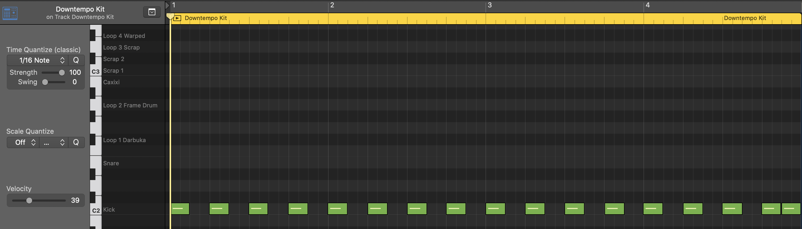Click the Swing value 0
This screenshot has width=802, height=229.
coord(75,82)
